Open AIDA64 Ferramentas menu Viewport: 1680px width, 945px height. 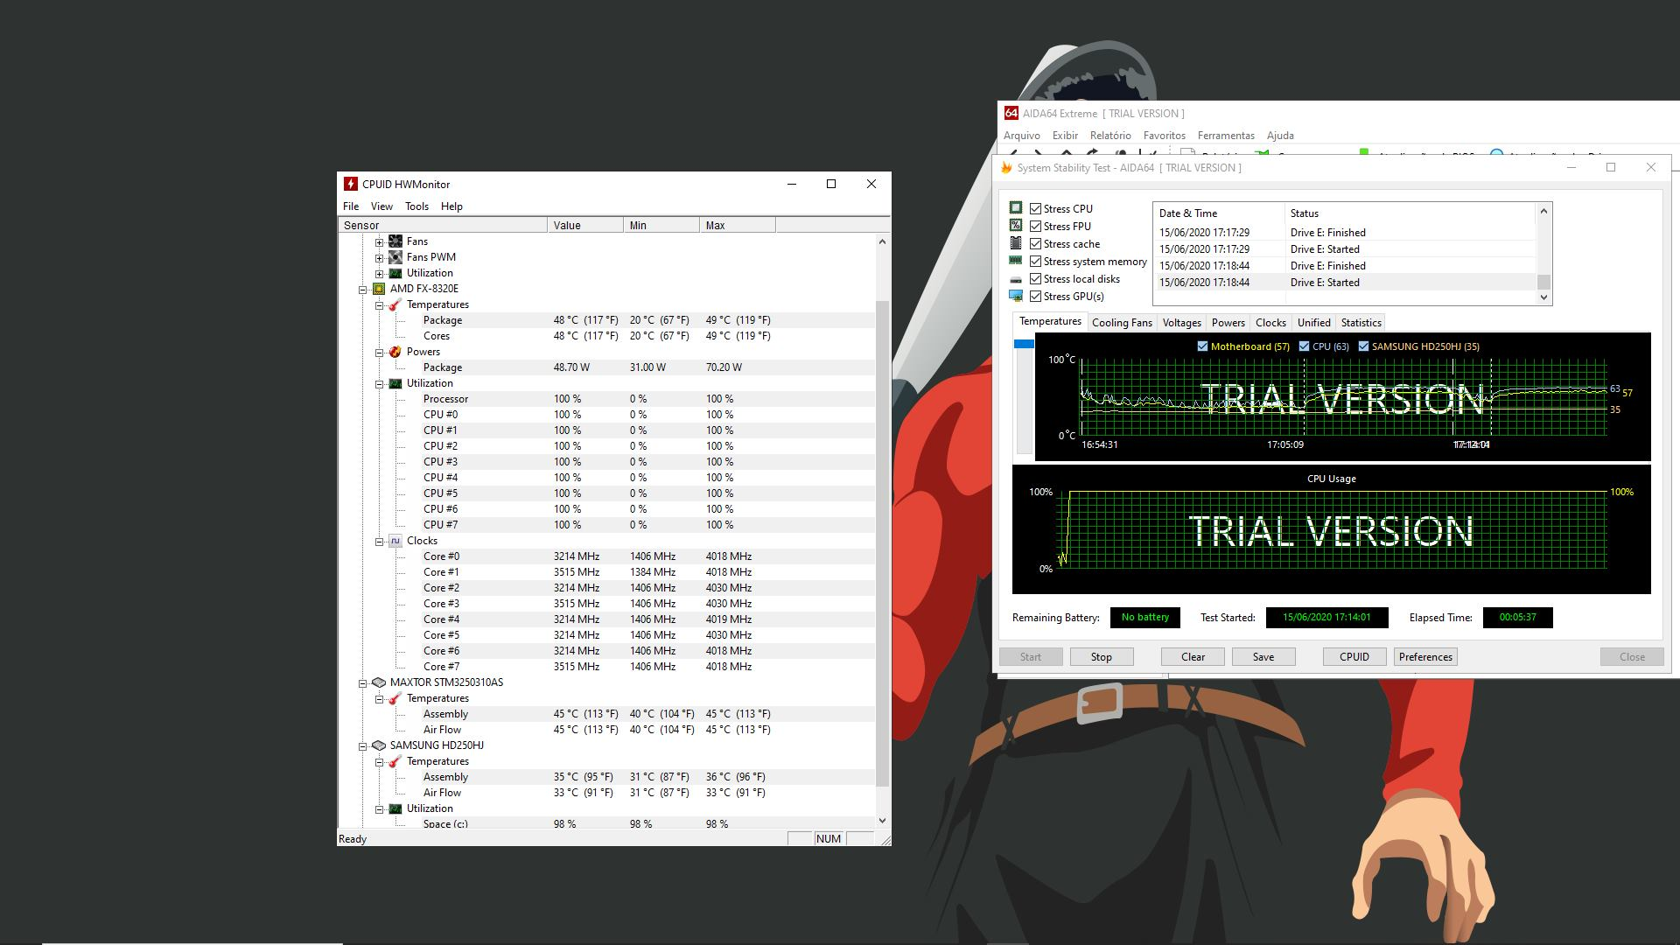click(1226, 136)
